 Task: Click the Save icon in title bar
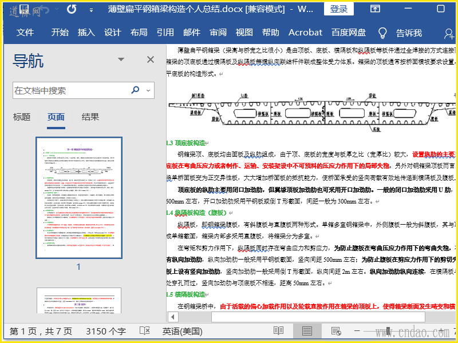24,9
